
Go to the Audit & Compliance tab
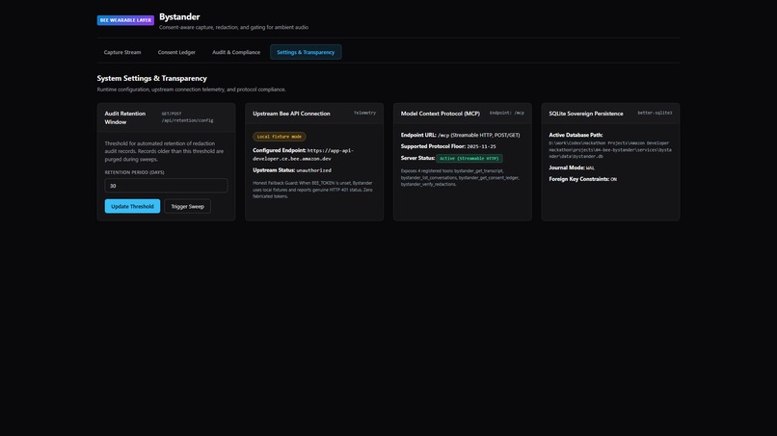(x=236, y=52)
